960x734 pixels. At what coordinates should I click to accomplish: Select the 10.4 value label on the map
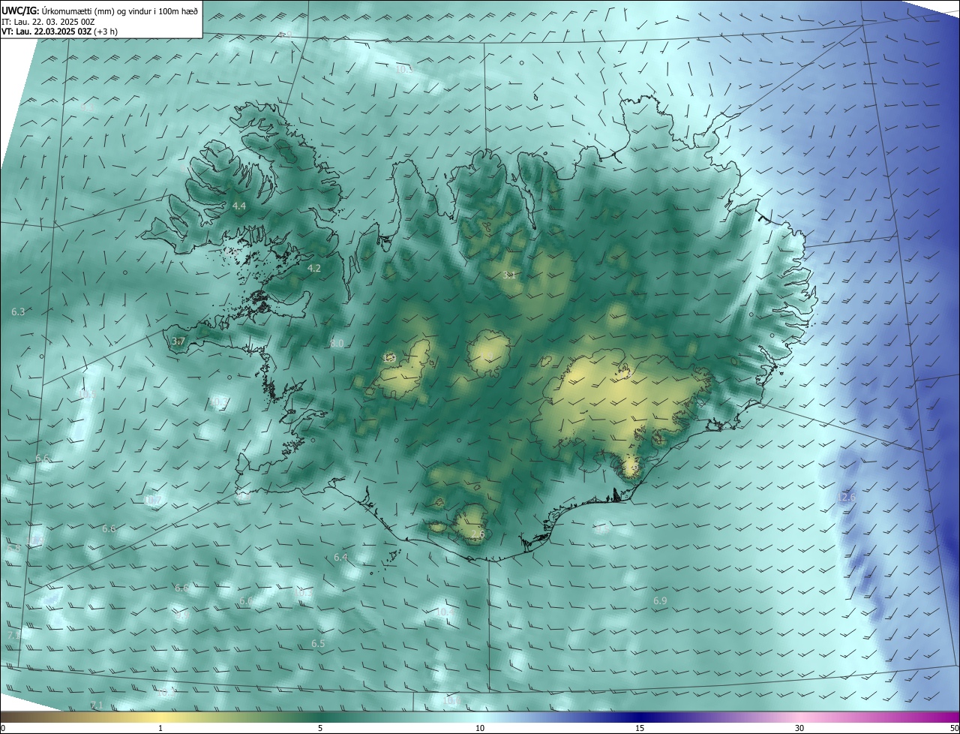pos(445,612)
